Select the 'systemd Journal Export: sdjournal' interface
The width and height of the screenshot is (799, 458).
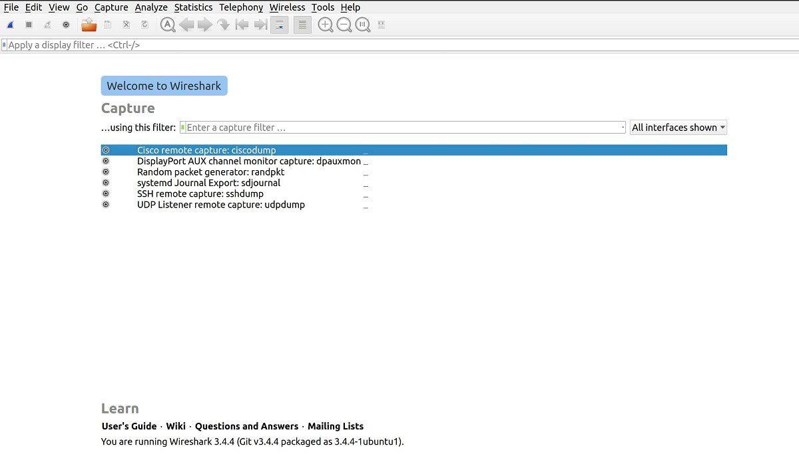tap(413, 183)
